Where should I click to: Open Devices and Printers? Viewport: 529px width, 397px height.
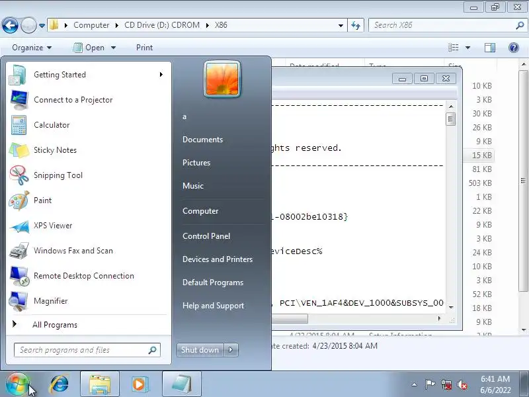coord(218,259)
